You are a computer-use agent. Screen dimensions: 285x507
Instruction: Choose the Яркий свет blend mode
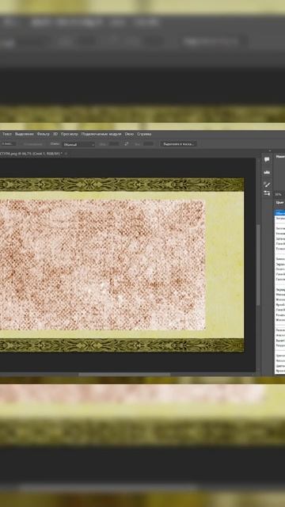pyautogui.click(x=279, y=304)
